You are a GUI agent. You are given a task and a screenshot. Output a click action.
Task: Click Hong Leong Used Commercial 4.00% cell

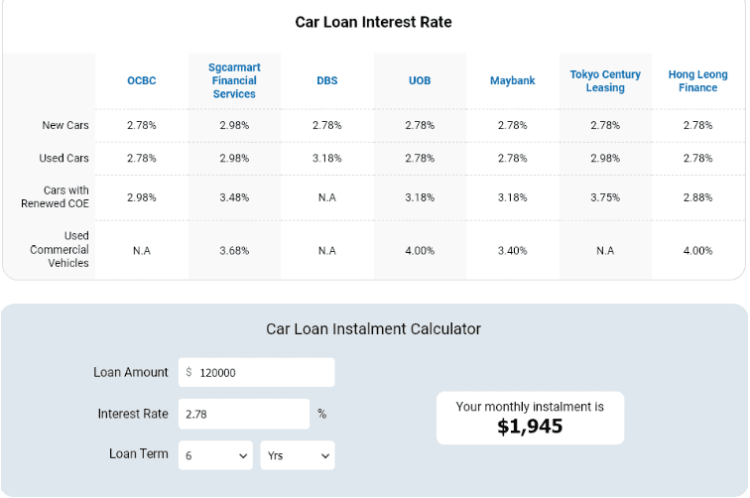[697, 251]
